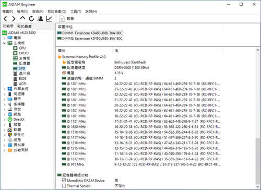Viewport: 261px width, 190px height.
Task: Expand the 電腦 computer node chevron
Action: pyautogui.click(x=5, y=38)
